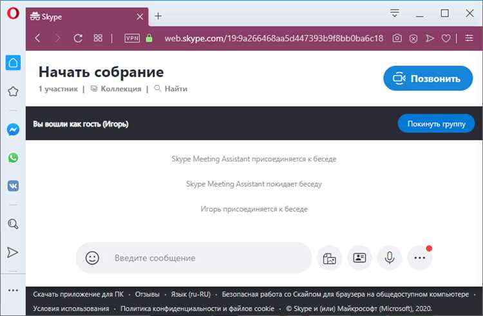Open a new tab with the plus button
The height and width of the screenshot is (316, 483).
pyautogui.click(x=158, y=16)
